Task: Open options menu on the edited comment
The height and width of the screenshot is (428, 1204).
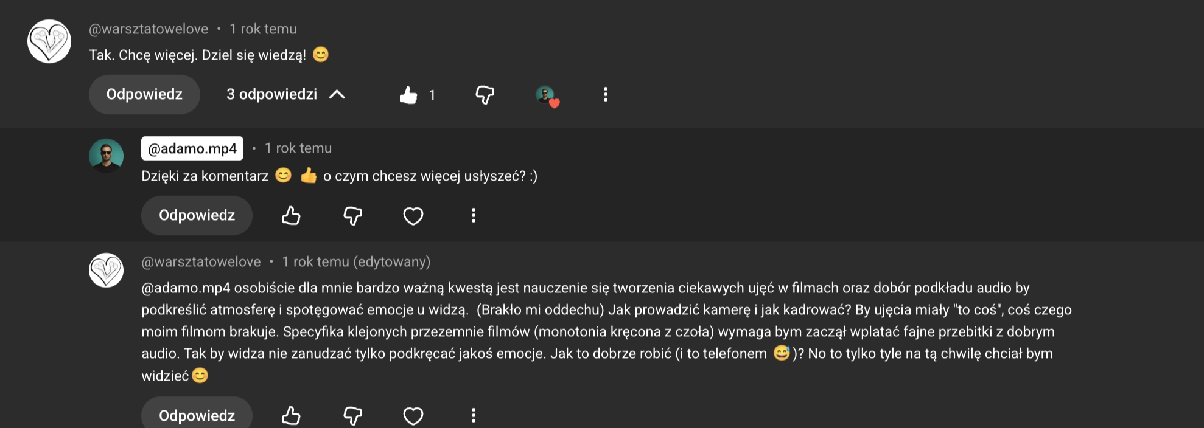Action: (474, 416)
